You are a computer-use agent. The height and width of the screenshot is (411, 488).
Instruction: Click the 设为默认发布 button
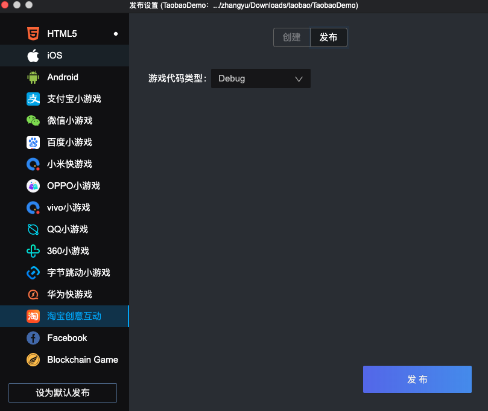pyautogui.click(x=63, y=393)
